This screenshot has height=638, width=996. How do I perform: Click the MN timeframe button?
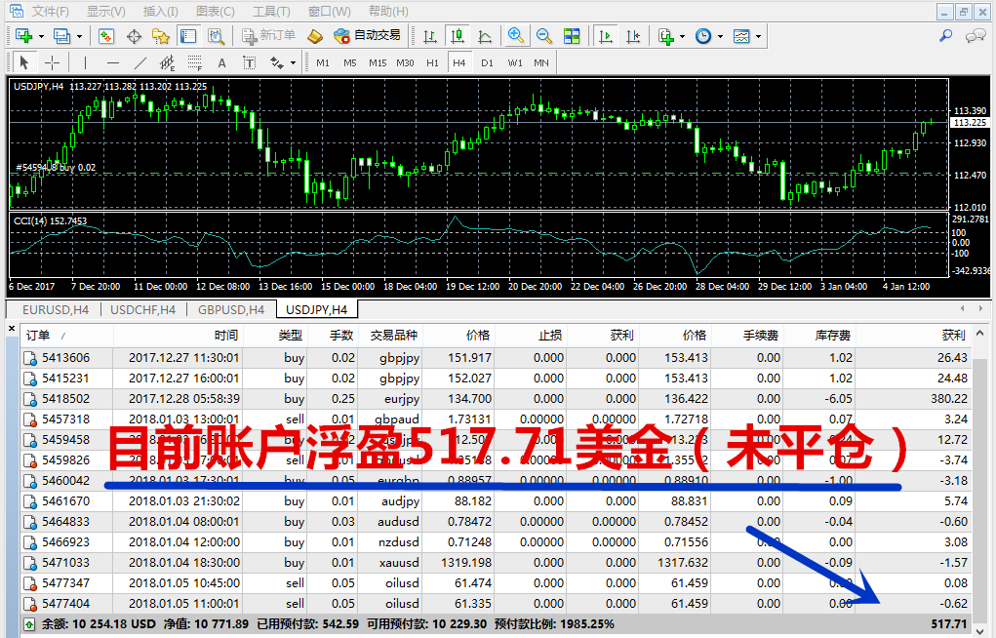(x=539, y=61)
